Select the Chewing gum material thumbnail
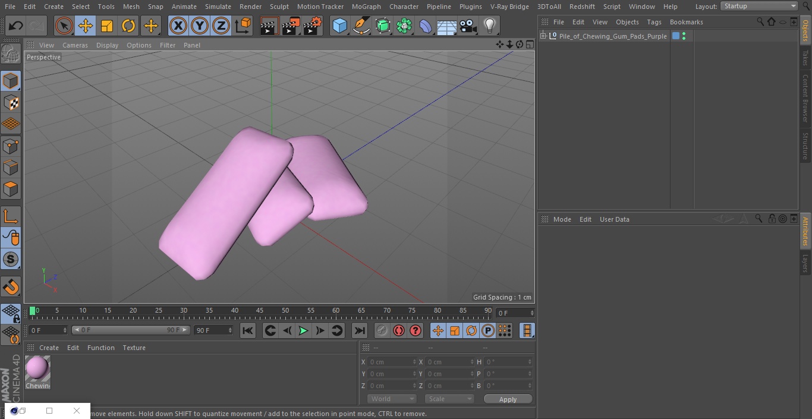 pos(37,369)
